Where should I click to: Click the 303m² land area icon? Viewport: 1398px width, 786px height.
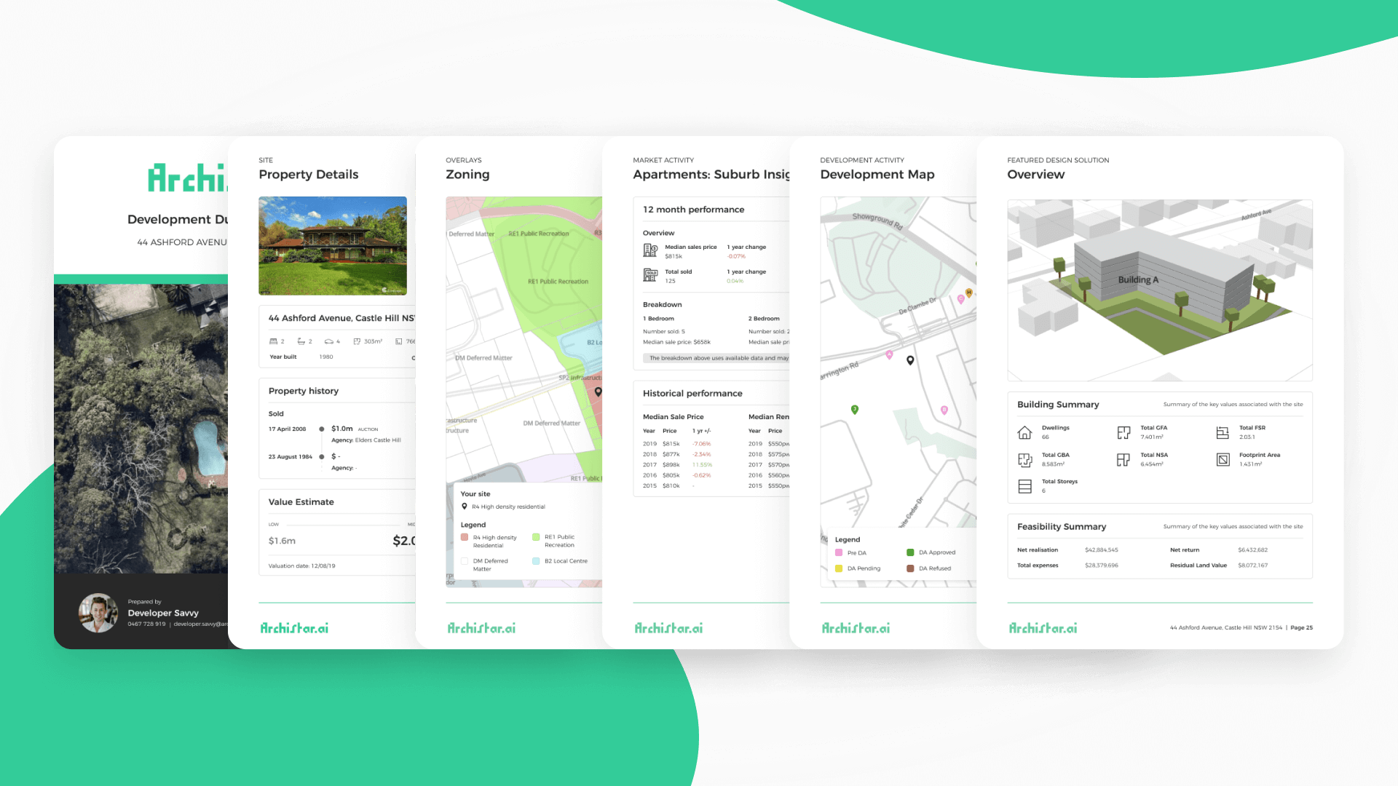357,341
